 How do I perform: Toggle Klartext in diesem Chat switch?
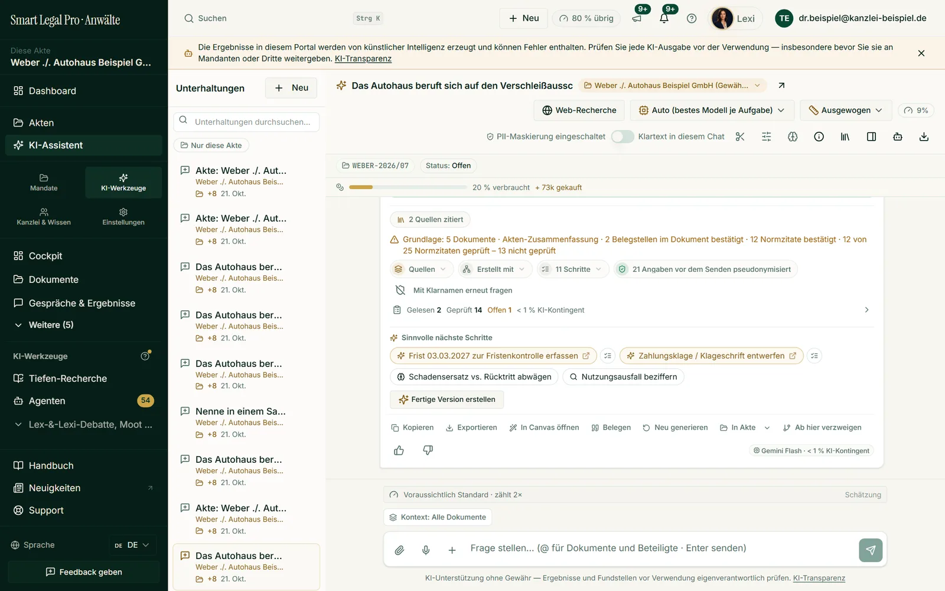[x=623, y=137]
